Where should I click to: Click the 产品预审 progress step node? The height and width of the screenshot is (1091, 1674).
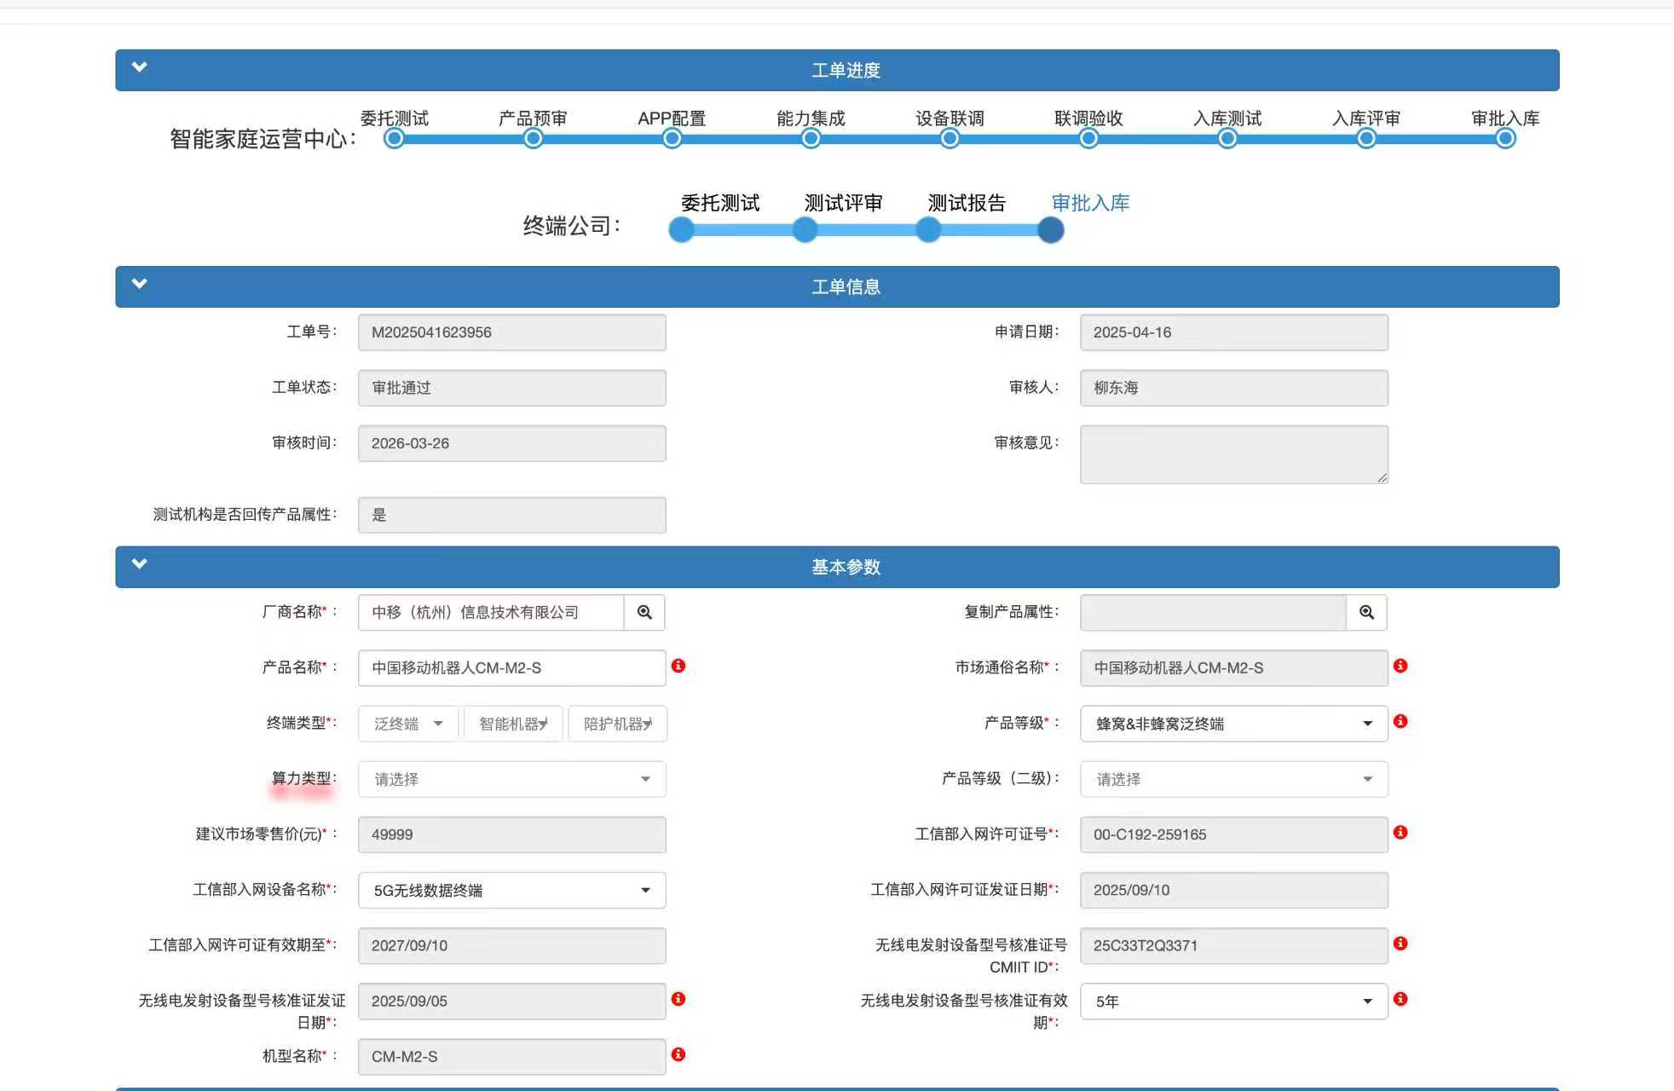[x=533, y=138]
